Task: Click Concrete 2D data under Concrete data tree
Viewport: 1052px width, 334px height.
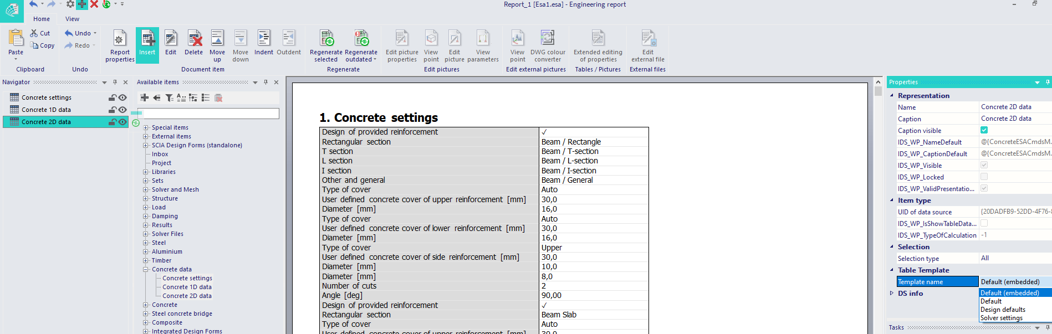Action: (x=187, y=296)
